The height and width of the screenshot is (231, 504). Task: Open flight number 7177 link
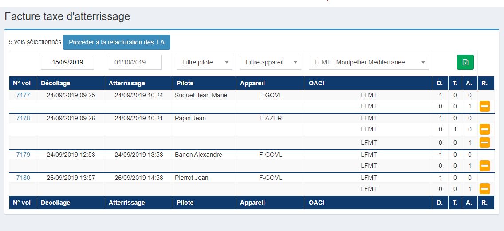pos(23,95)
